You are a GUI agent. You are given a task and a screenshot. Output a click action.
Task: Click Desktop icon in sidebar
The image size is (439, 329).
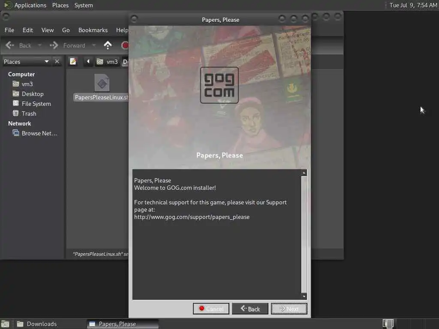point(16,94)
